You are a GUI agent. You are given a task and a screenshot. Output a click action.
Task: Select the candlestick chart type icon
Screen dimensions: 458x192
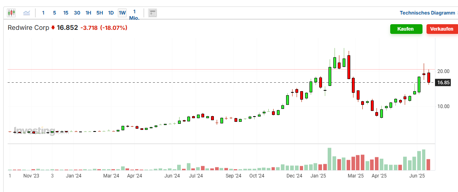click(11, 13)
